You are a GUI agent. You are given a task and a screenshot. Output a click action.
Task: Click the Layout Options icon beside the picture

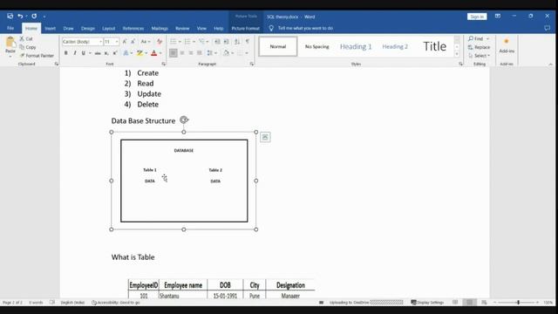(x=265, y=137)
